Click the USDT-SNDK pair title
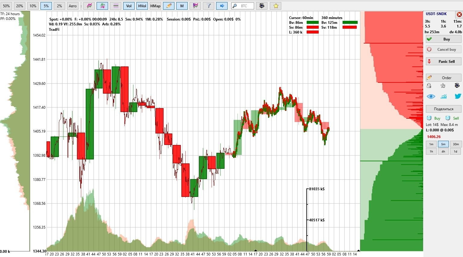The height and width of the screenshot is (257, 463). pos(436,14)
